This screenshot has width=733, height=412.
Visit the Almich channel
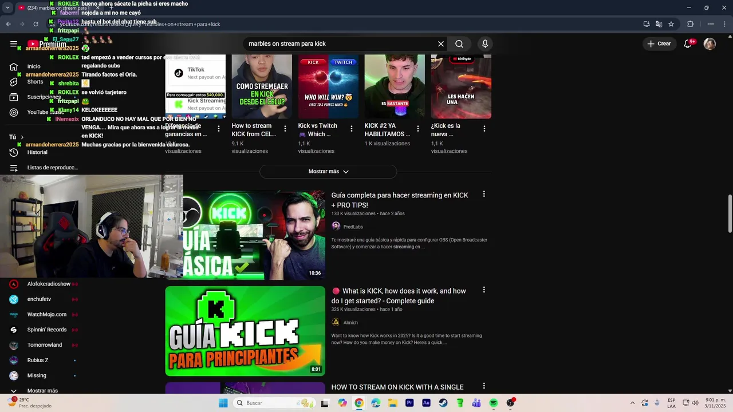(x=350, y=323)
